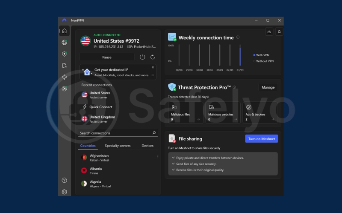Click the United States #9972 server name
This screenshot has width=342, height=213.
pos(116,41)
